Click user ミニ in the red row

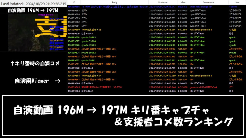click(231, 87)
